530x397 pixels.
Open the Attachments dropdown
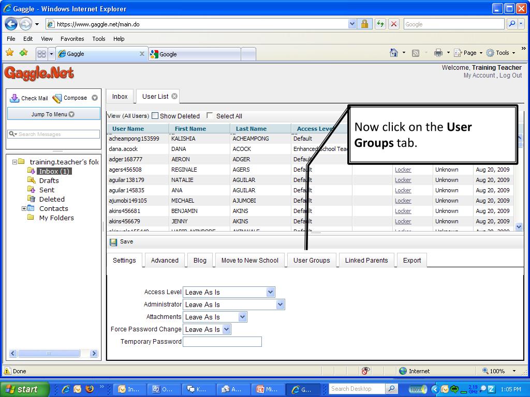[242, 317]
